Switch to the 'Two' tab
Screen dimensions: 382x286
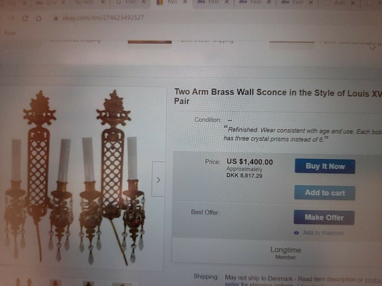172,3
